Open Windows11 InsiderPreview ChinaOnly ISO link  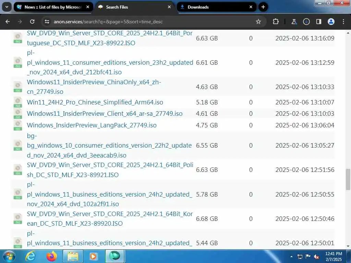tap(94, 87)
